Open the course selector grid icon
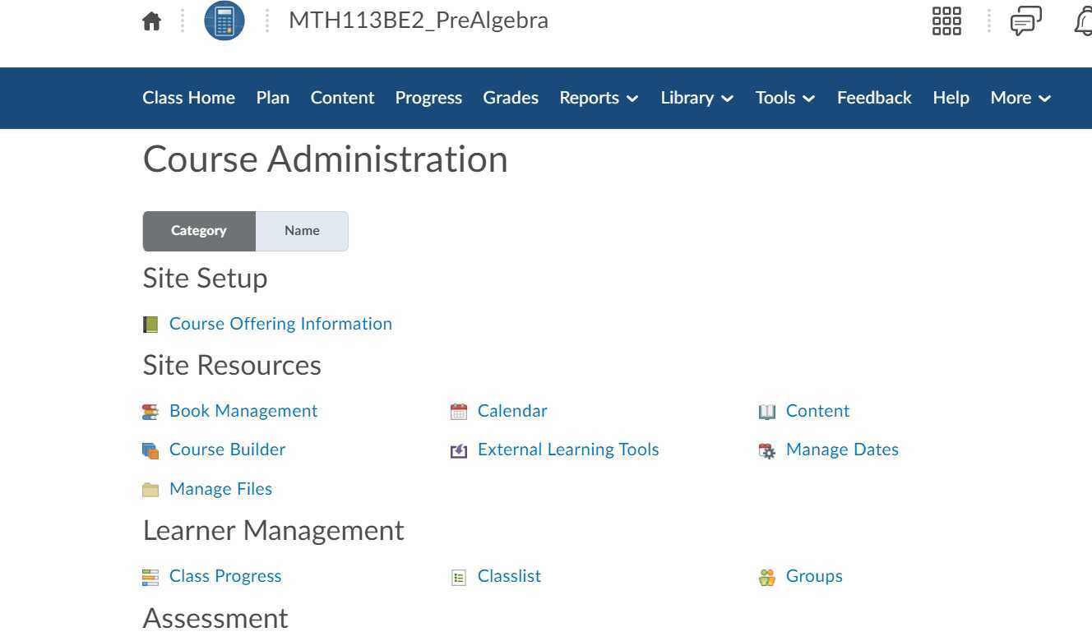The height and width of the screenshot is (641, 1092). point(946,21)
